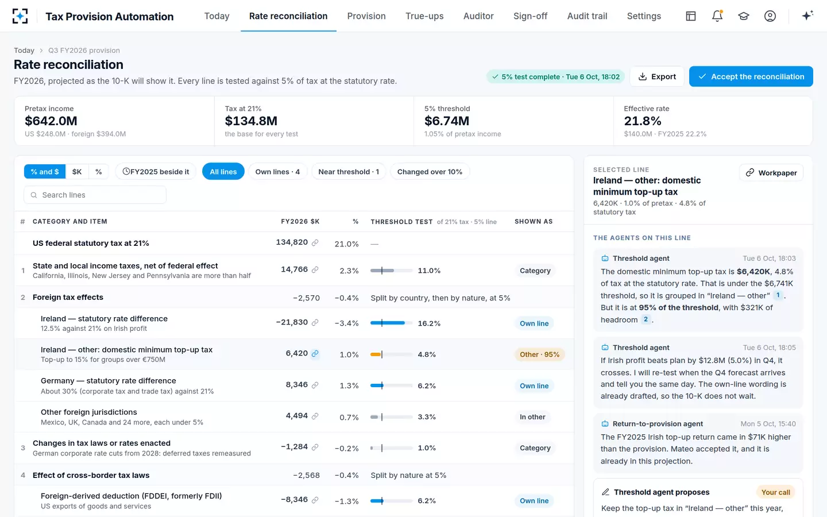Filter to Near threshold · 1

click(349, 172)
